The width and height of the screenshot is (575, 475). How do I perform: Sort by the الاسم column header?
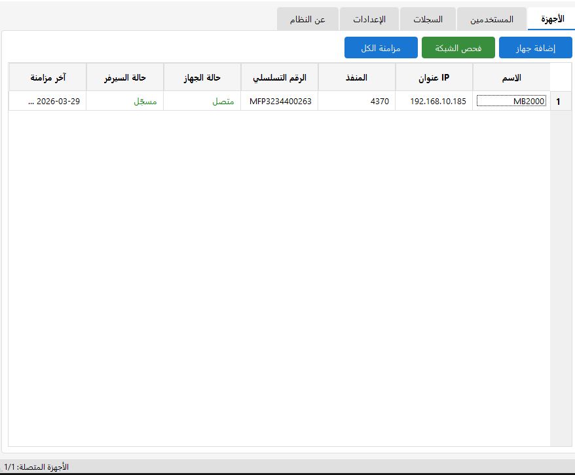click(511, 77)
